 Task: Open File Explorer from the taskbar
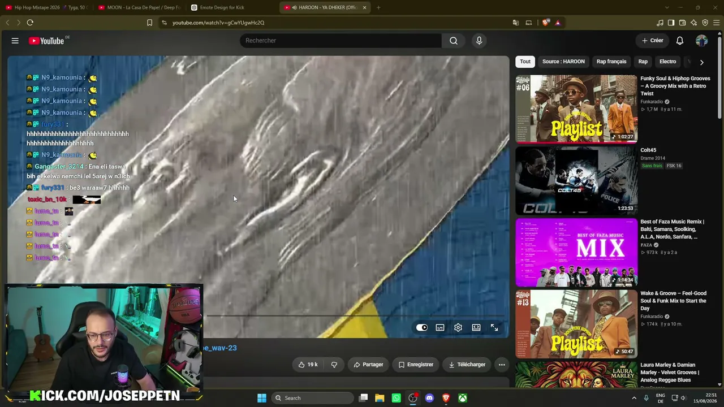pos(380,398)
